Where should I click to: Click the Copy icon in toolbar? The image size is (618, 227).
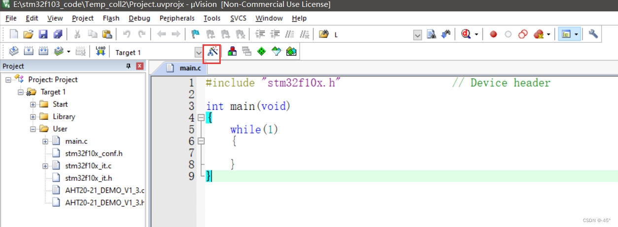(92, 34)
